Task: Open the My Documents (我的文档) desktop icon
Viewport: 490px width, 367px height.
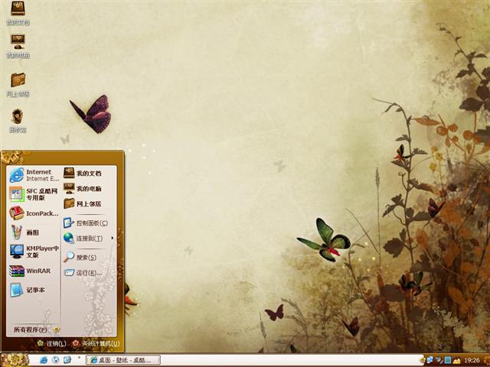Action: pyautogui.click(x=18, y=13)
